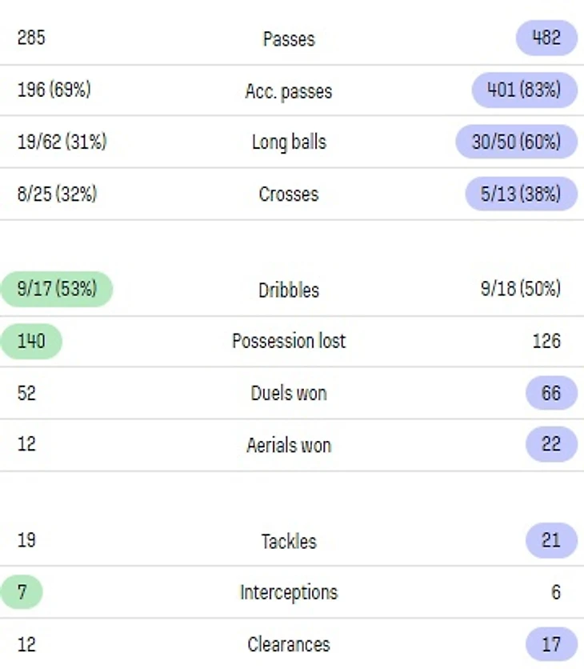The image size is (584, 669).
Task: Select the highlighted 22 aerials won value
Action: pos(551,444)
